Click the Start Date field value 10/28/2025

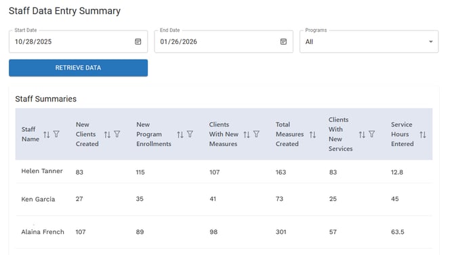pos(33,42)
